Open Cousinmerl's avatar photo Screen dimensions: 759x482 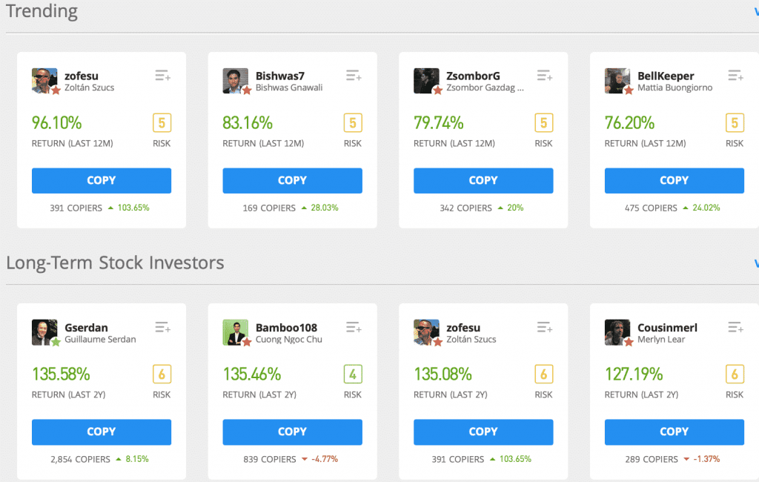pos(617,332)
